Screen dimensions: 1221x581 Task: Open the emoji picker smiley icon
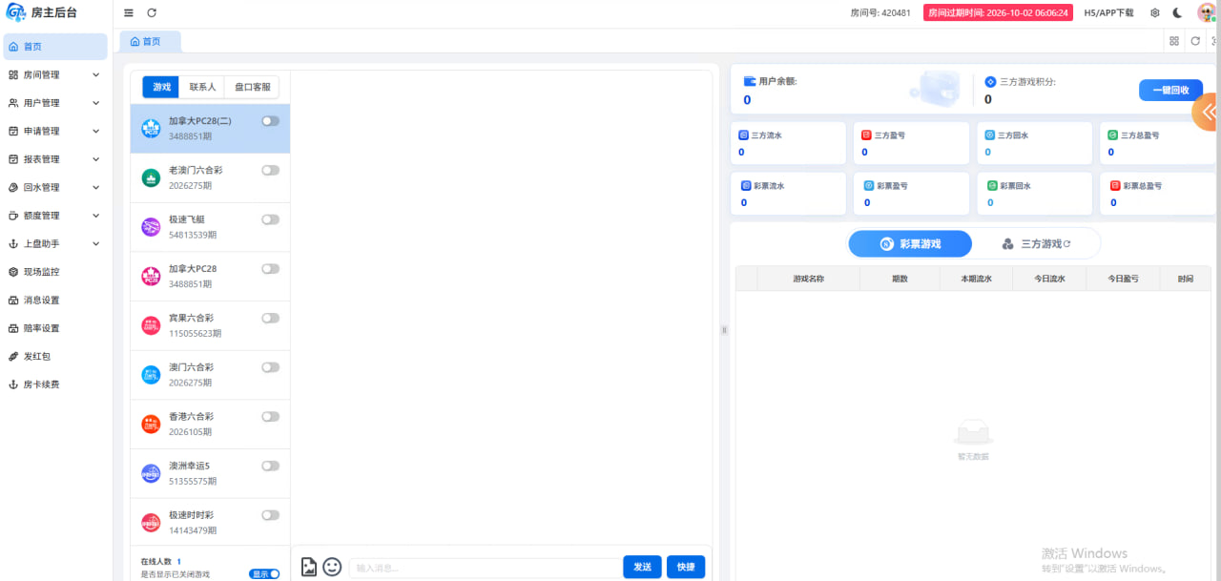coord(332,567)
